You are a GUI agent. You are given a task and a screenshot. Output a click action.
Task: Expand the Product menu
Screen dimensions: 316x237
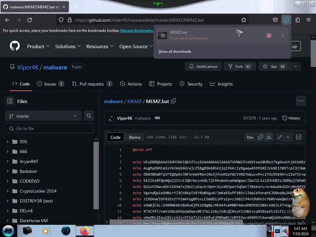tap(38, 46)
